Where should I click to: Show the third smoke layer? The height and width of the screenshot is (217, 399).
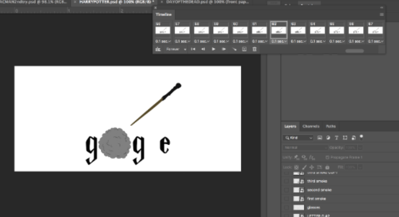click(286, 181)
